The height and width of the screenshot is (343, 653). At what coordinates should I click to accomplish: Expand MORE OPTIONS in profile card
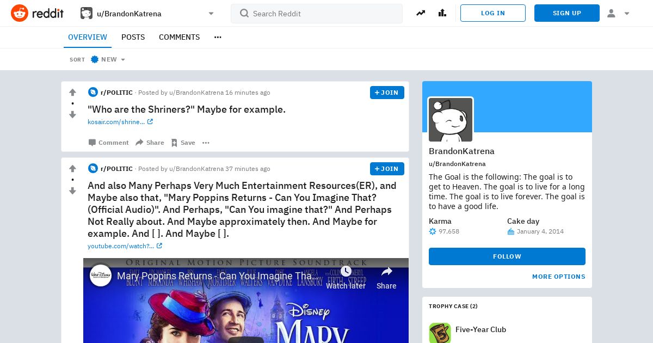[559, 277]
